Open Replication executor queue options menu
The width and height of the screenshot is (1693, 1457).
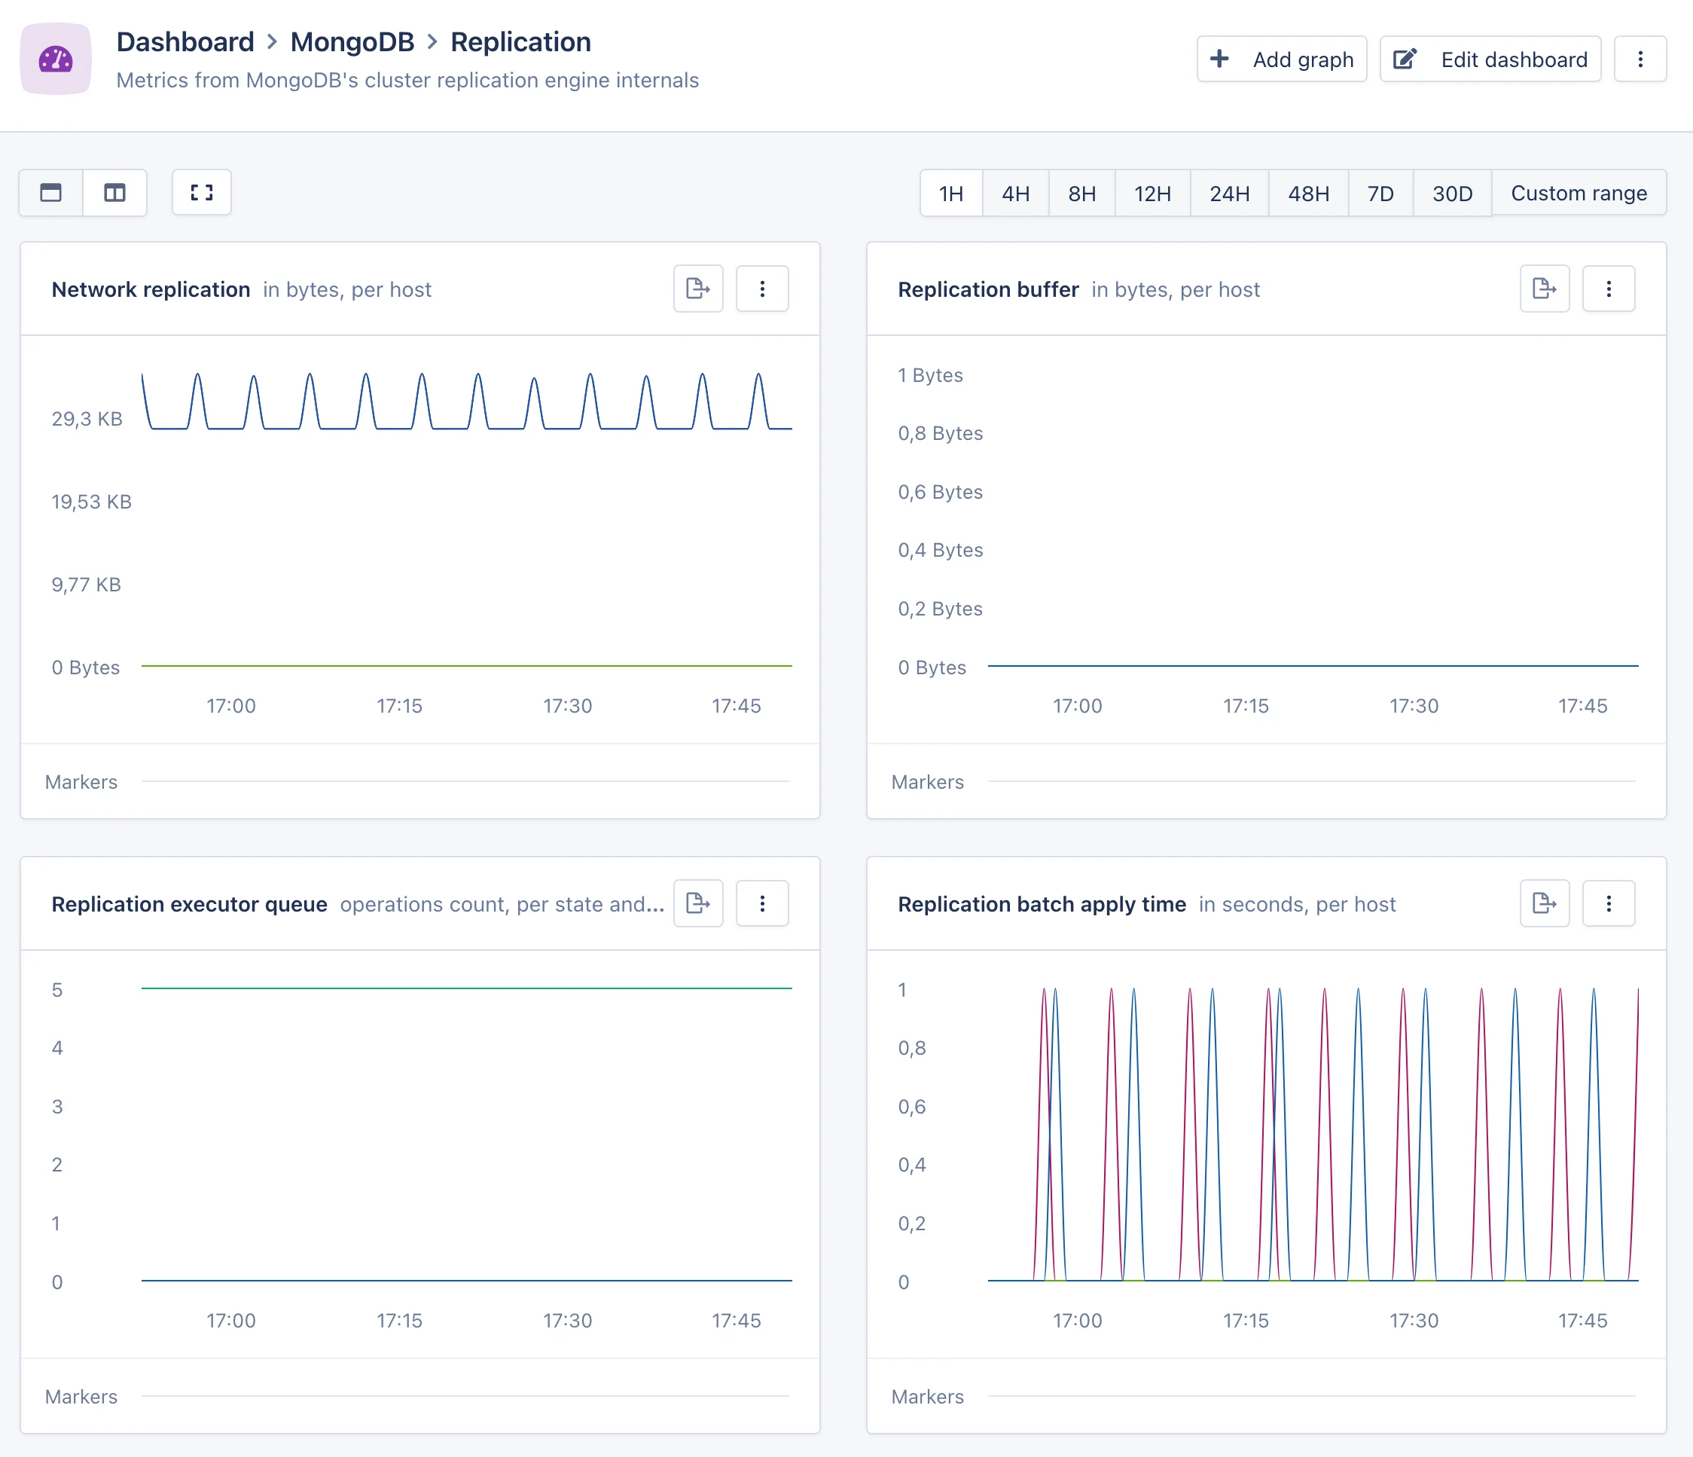tap(762, 903)
